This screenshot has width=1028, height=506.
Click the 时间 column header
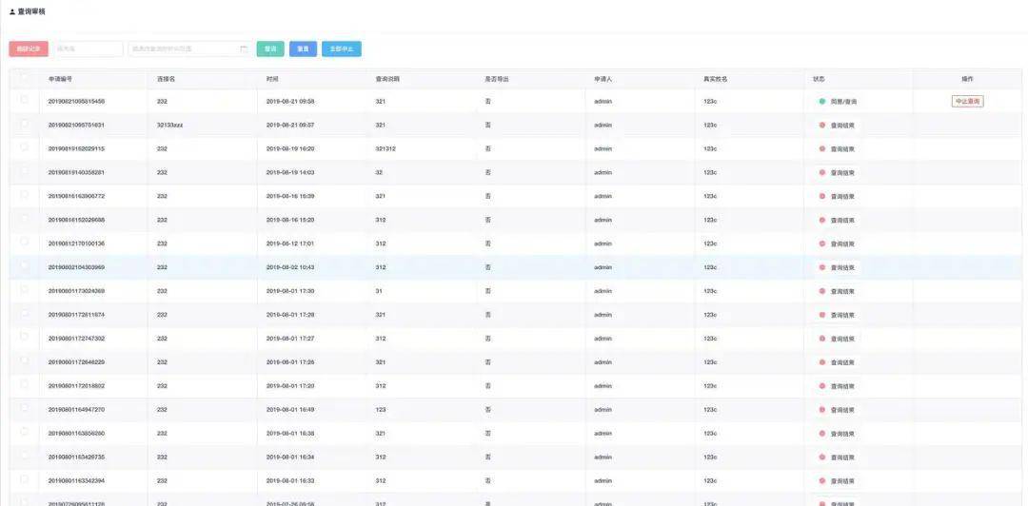(x=272, y=79)
